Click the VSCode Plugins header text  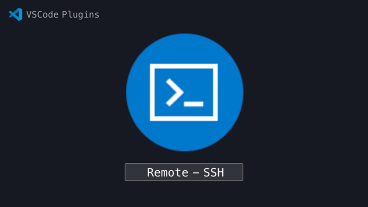(x=63, y=14)
